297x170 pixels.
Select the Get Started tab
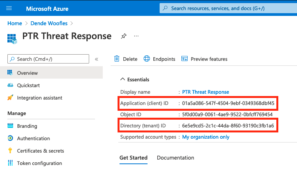pyautogui.click(x=133, y=158)
